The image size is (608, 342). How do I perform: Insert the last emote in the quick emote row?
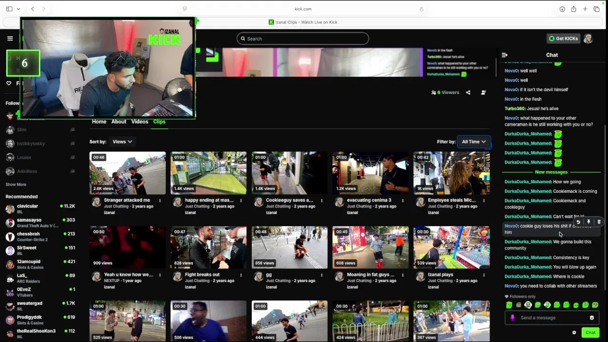(595, 305)
